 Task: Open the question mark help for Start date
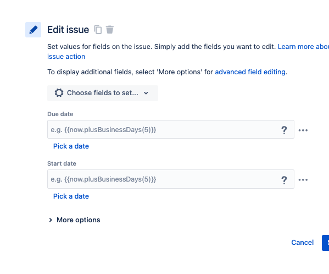(284, 180)
